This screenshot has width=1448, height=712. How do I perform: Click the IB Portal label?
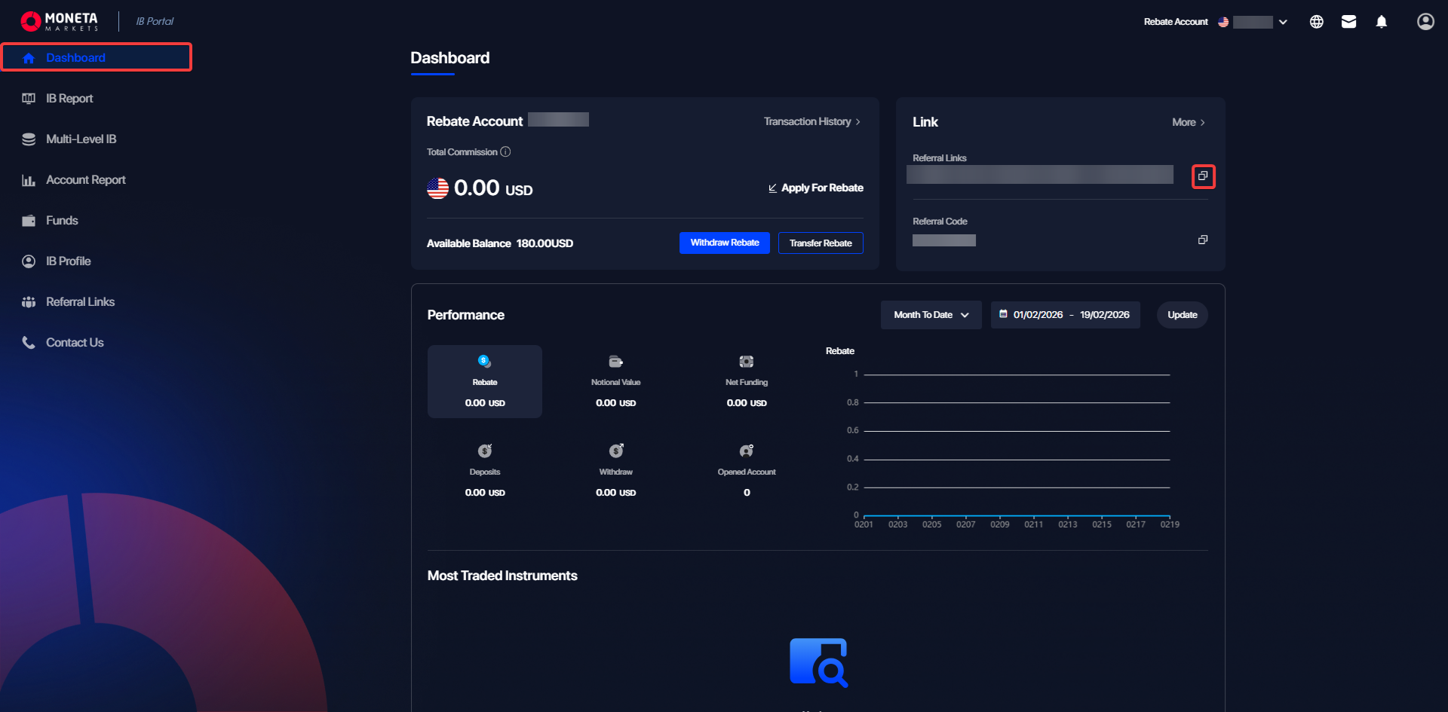click(155, 22)
